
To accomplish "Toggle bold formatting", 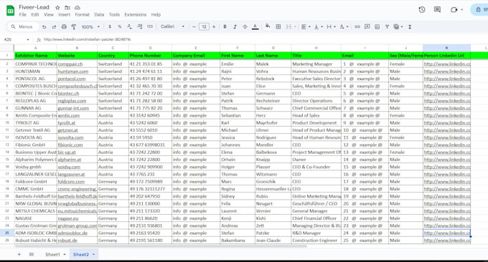I will pos(225,27).
